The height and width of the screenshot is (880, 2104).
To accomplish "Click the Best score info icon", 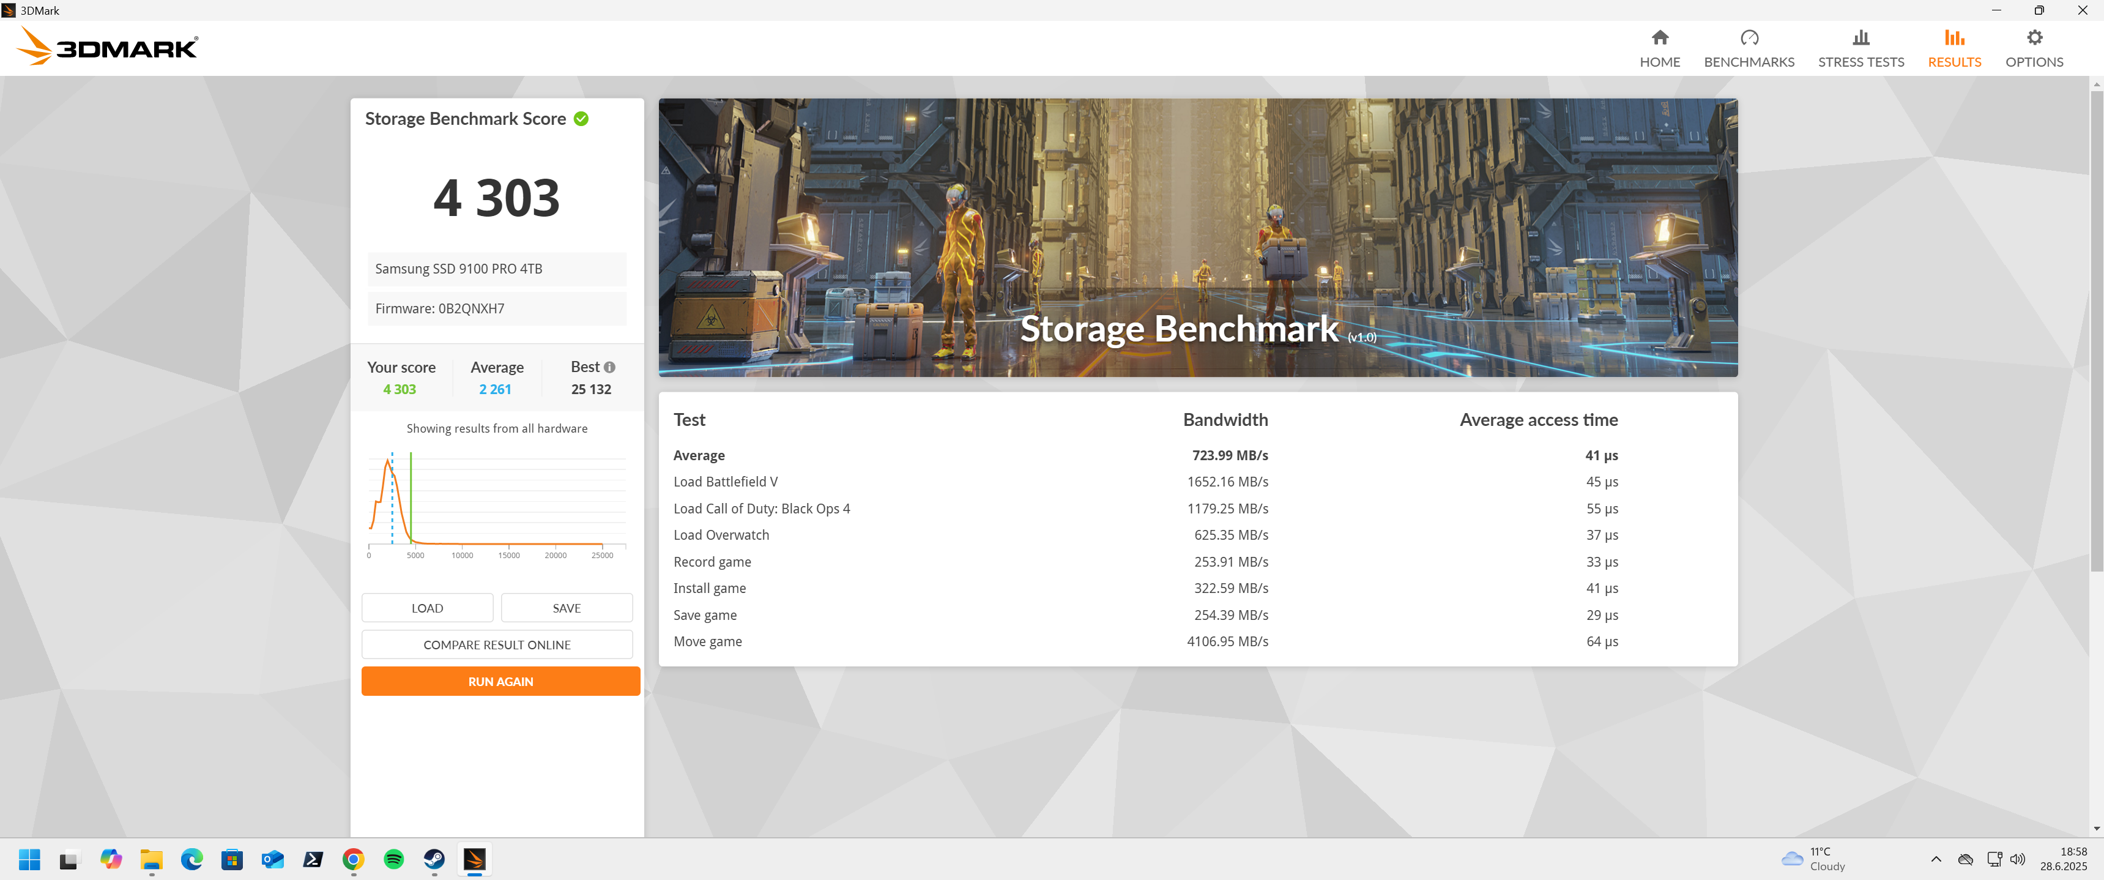I will click(x=609, y=367).
